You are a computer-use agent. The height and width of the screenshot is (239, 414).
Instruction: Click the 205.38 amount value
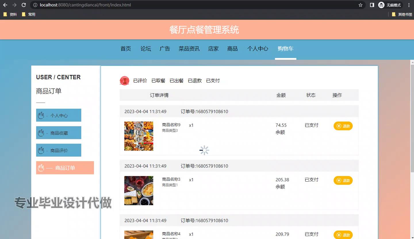click(x=282, y=180)
